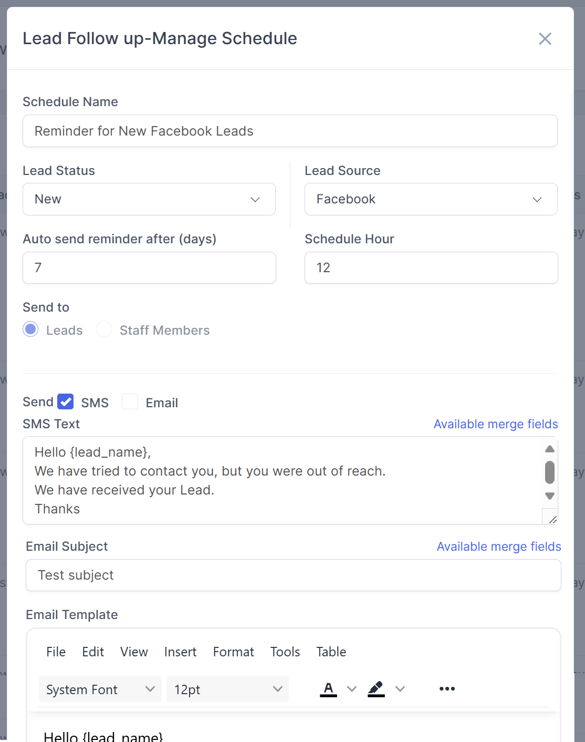Image resolution: width=585 pixels, height=742 pixels.
Task: Select the Leads radio option
Action: click(x=31, y=329)
